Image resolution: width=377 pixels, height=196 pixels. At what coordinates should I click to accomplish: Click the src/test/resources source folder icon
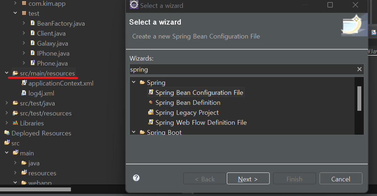pos(15,113)
